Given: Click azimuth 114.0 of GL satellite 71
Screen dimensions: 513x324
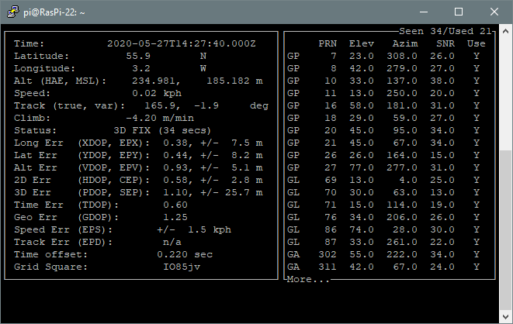Looking at the screenshot, I should pos(402,205).
